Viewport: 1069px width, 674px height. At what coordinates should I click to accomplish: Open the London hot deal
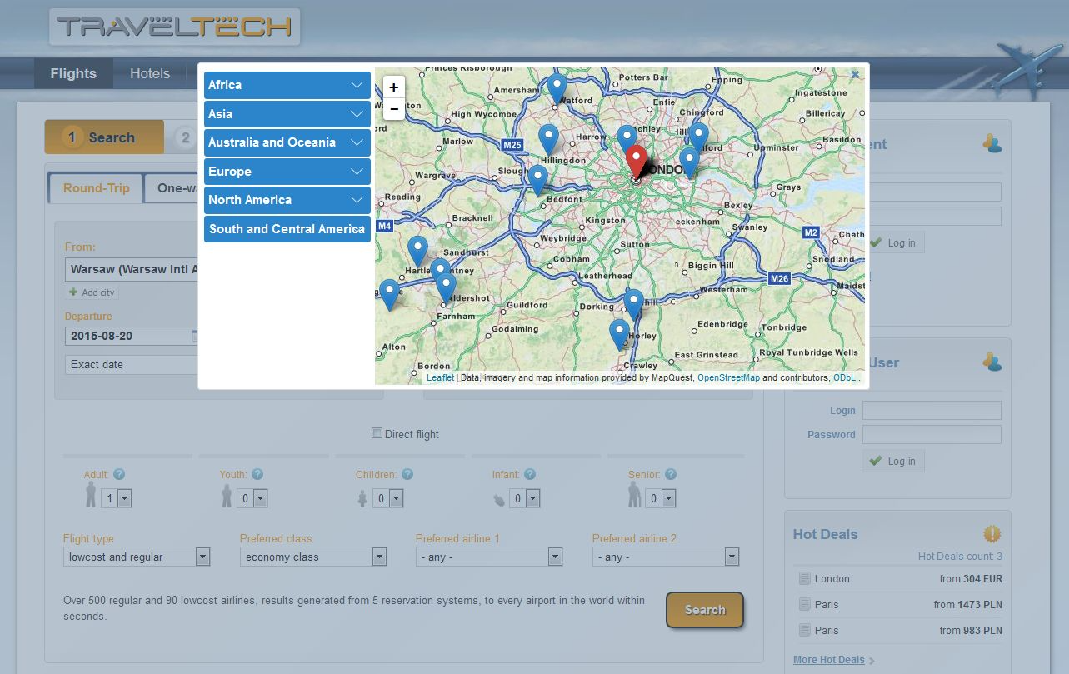pos(832,578)
